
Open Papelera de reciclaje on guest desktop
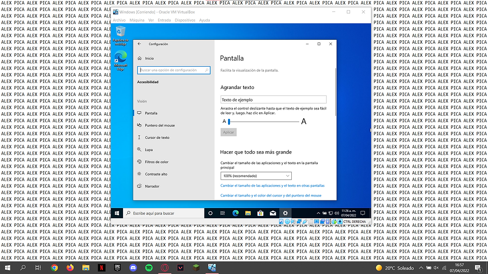[x=121, y=36]
